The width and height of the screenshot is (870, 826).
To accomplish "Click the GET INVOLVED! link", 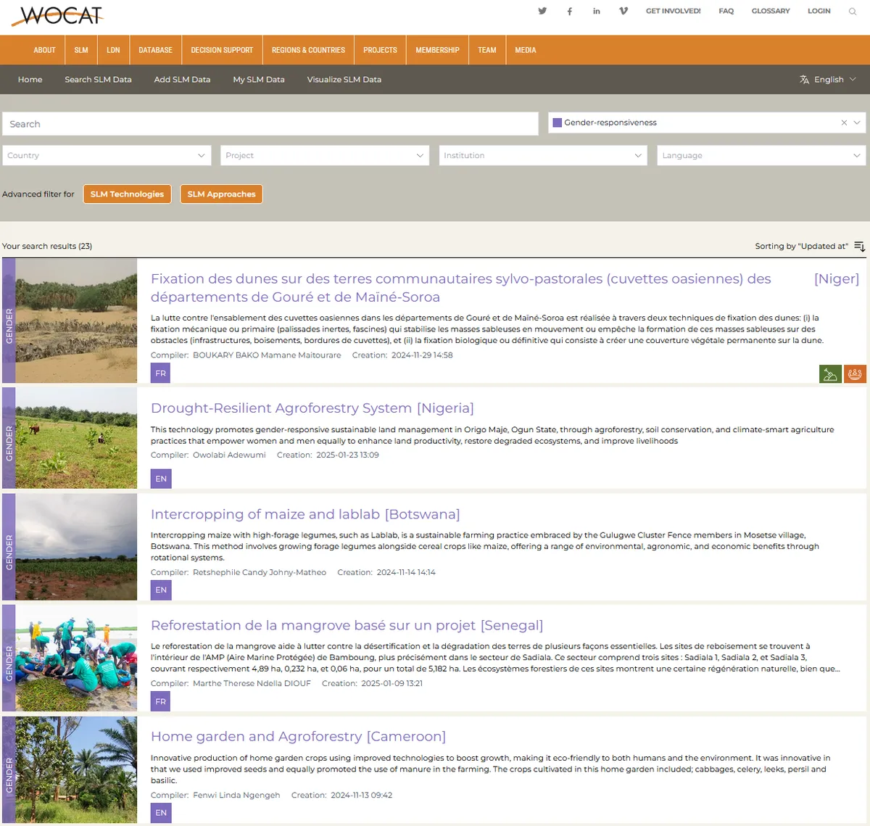I will [673, 11].
